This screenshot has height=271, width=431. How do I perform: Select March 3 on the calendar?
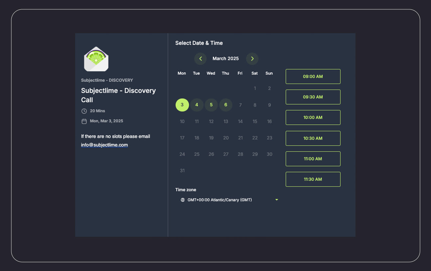[182, 105]
